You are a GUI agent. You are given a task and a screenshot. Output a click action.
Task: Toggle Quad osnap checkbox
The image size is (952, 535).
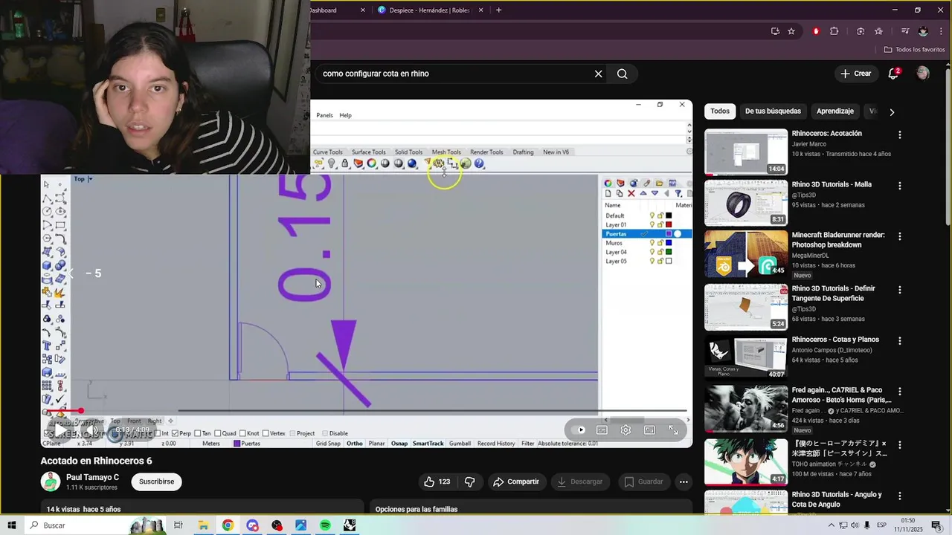pos(217,433)
